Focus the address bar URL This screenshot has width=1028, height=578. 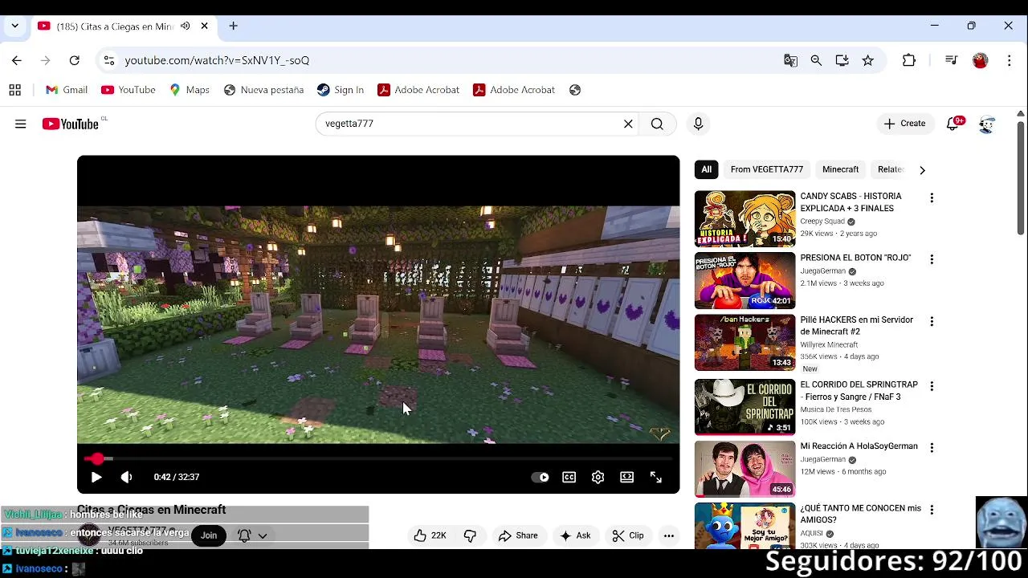click(217, 60)
